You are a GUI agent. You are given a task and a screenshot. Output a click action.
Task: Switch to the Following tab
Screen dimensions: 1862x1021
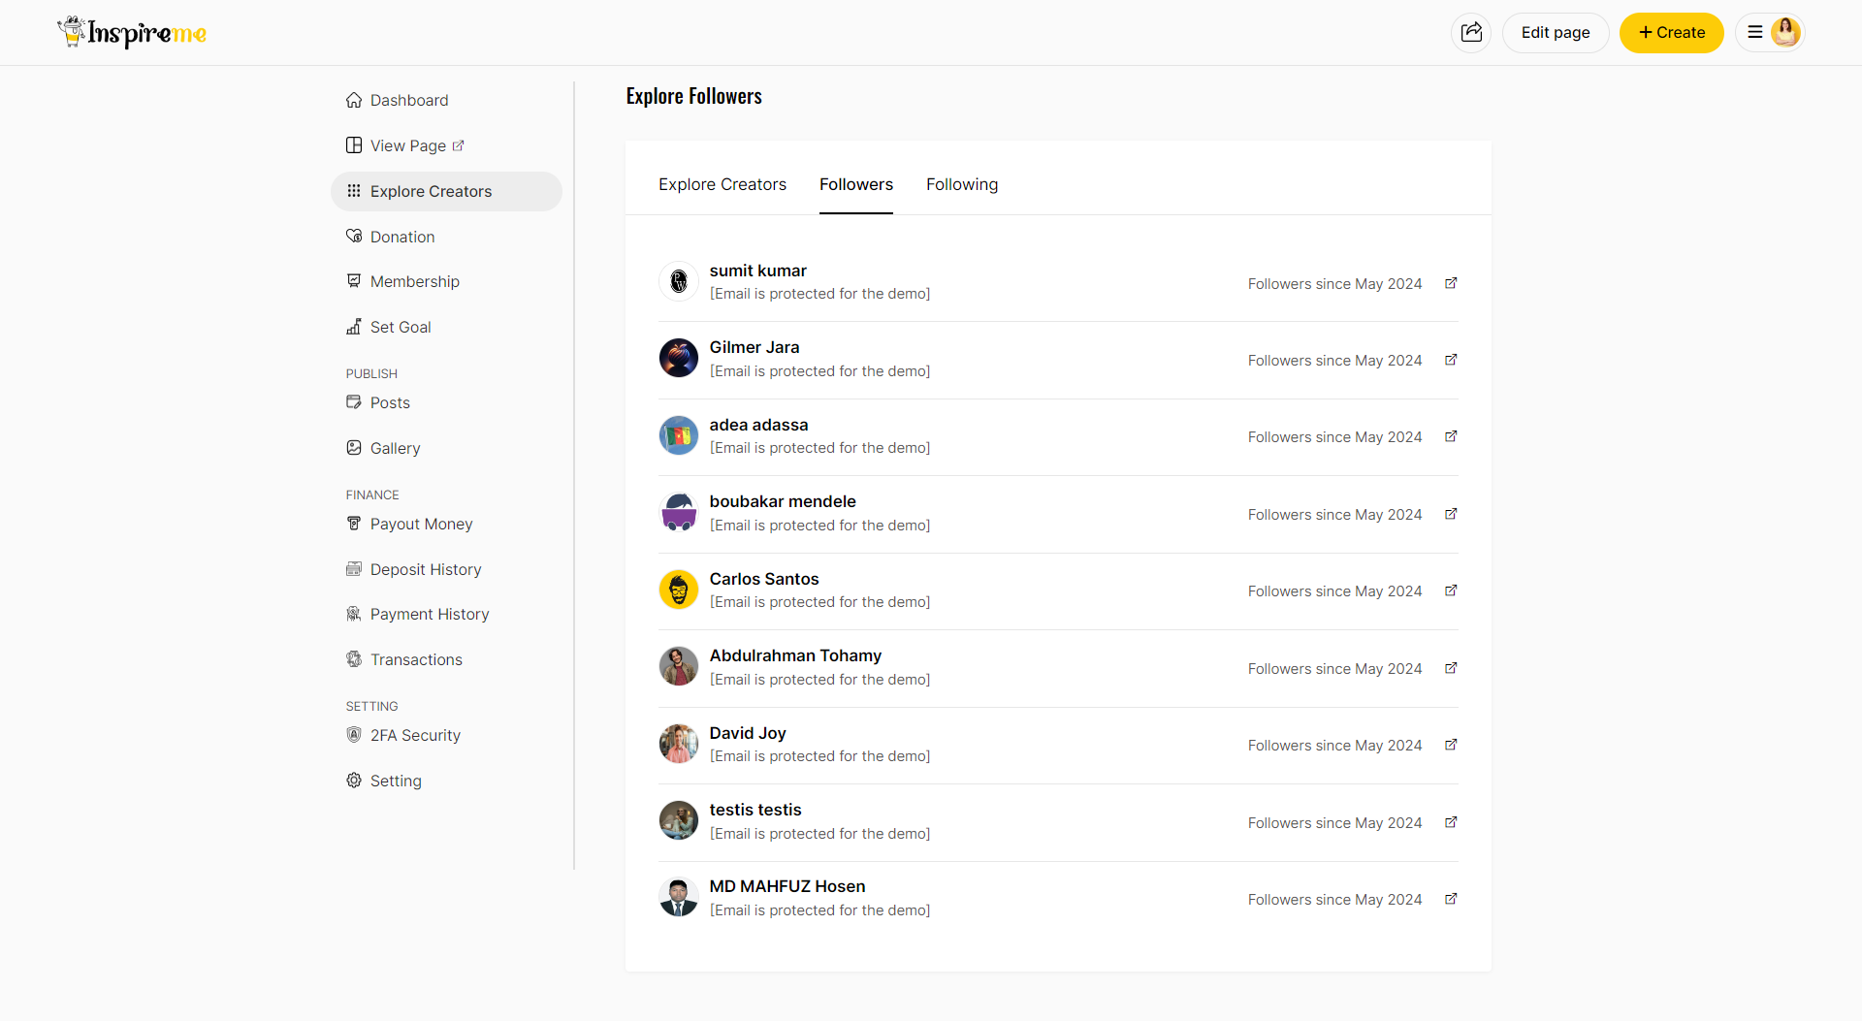(962, 184)
